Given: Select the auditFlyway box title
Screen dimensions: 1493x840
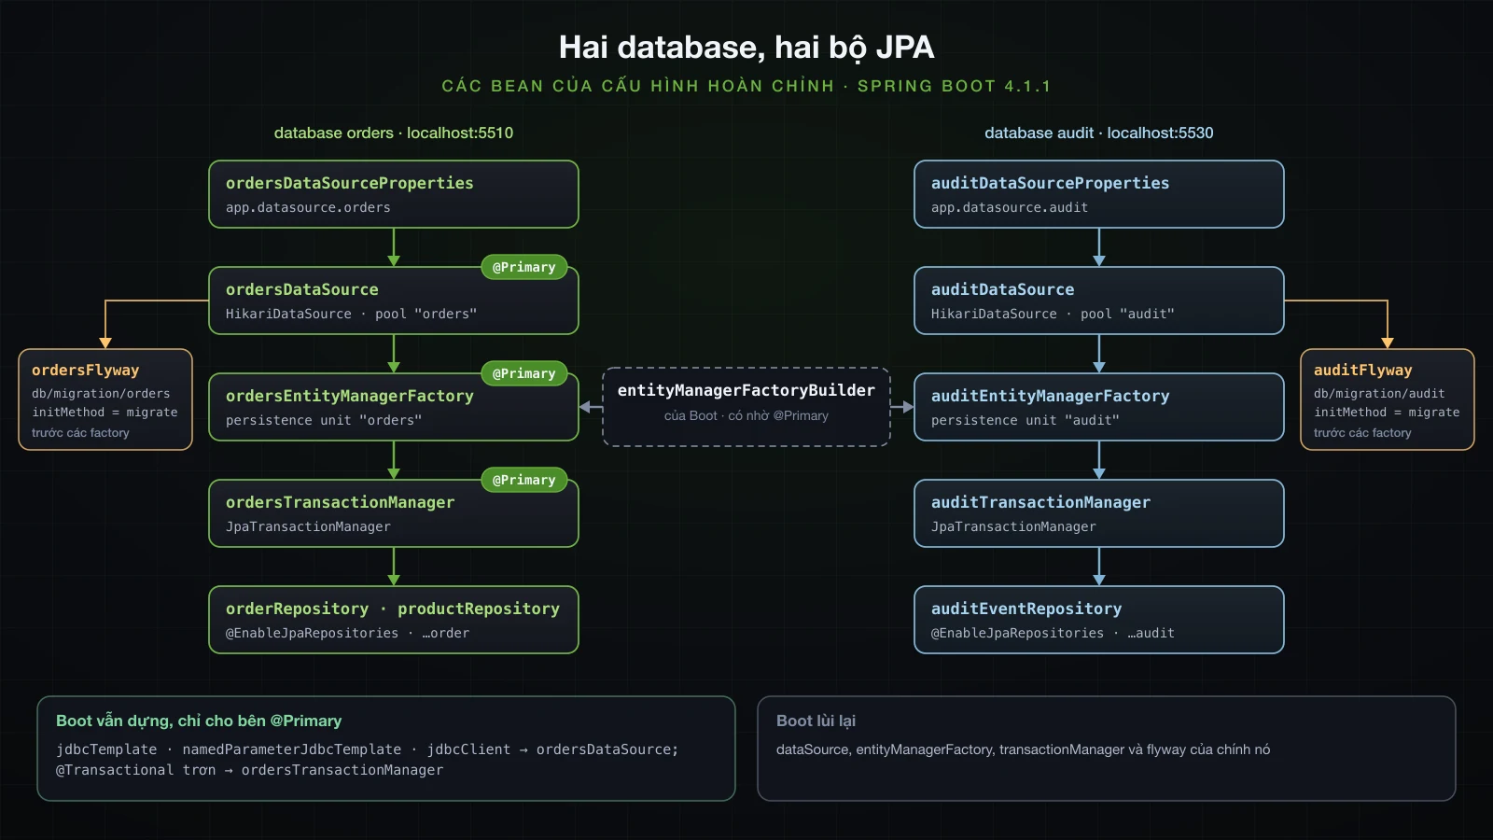Looking at the screenshot, I should point(1362,370).
